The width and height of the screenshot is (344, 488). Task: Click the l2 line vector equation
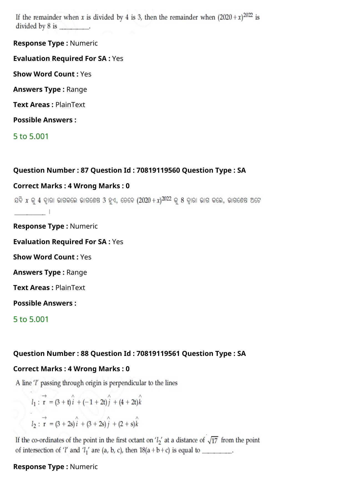(85, 423)
